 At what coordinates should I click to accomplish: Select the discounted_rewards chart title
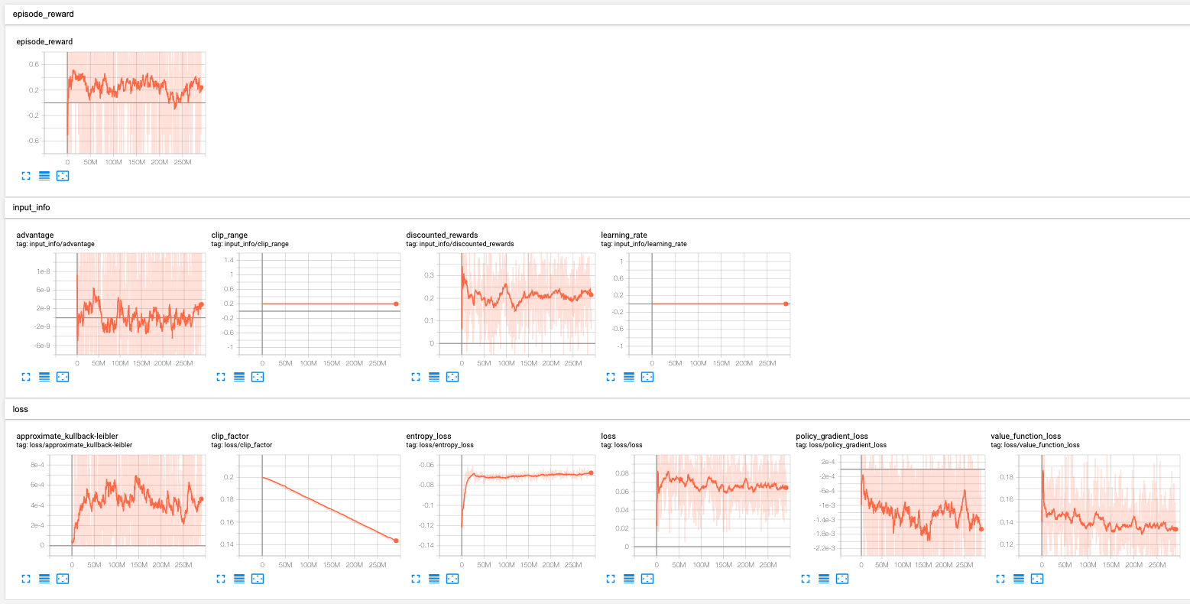(x=442, y=235)
